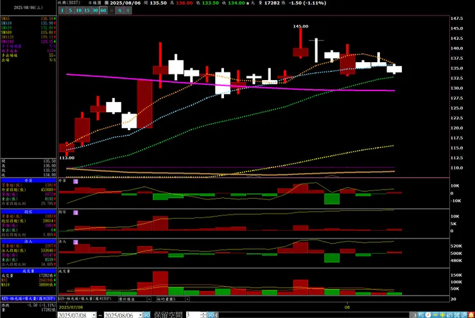This screenshot has height=318, width=475.
Task: Click the settings icon in the 投信 panel
Action: click(x=76, y=213)
